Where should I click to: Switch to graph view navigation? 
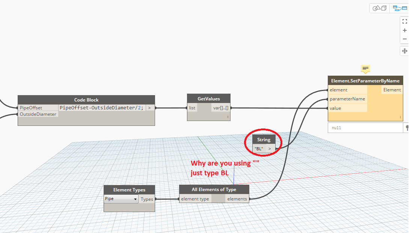[x=400, y=8]
